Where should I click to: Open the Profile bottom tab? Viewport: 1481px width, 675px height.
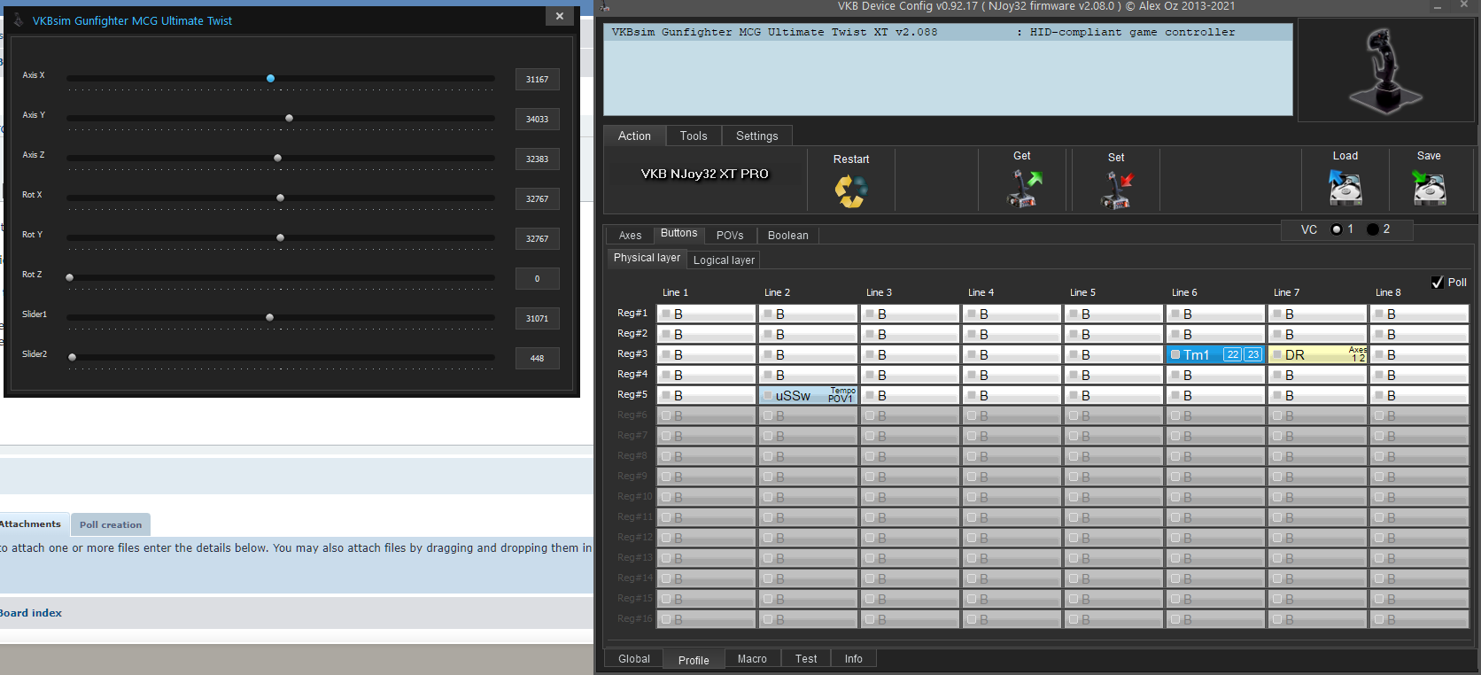pos(694,660)
